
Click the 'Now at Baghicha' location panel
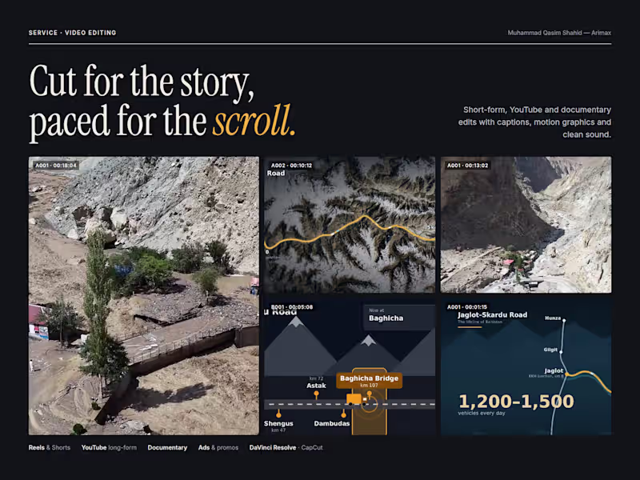(398, 317)
